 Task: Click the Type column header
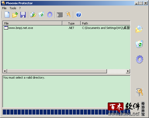pos(71,23)
